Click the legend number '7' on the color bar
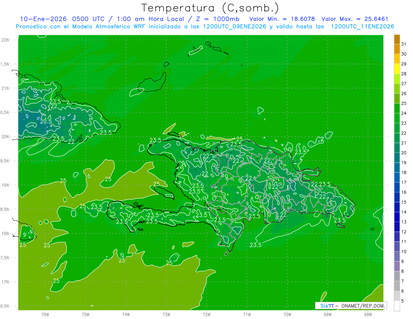413x319 pixels. point(403,281)
